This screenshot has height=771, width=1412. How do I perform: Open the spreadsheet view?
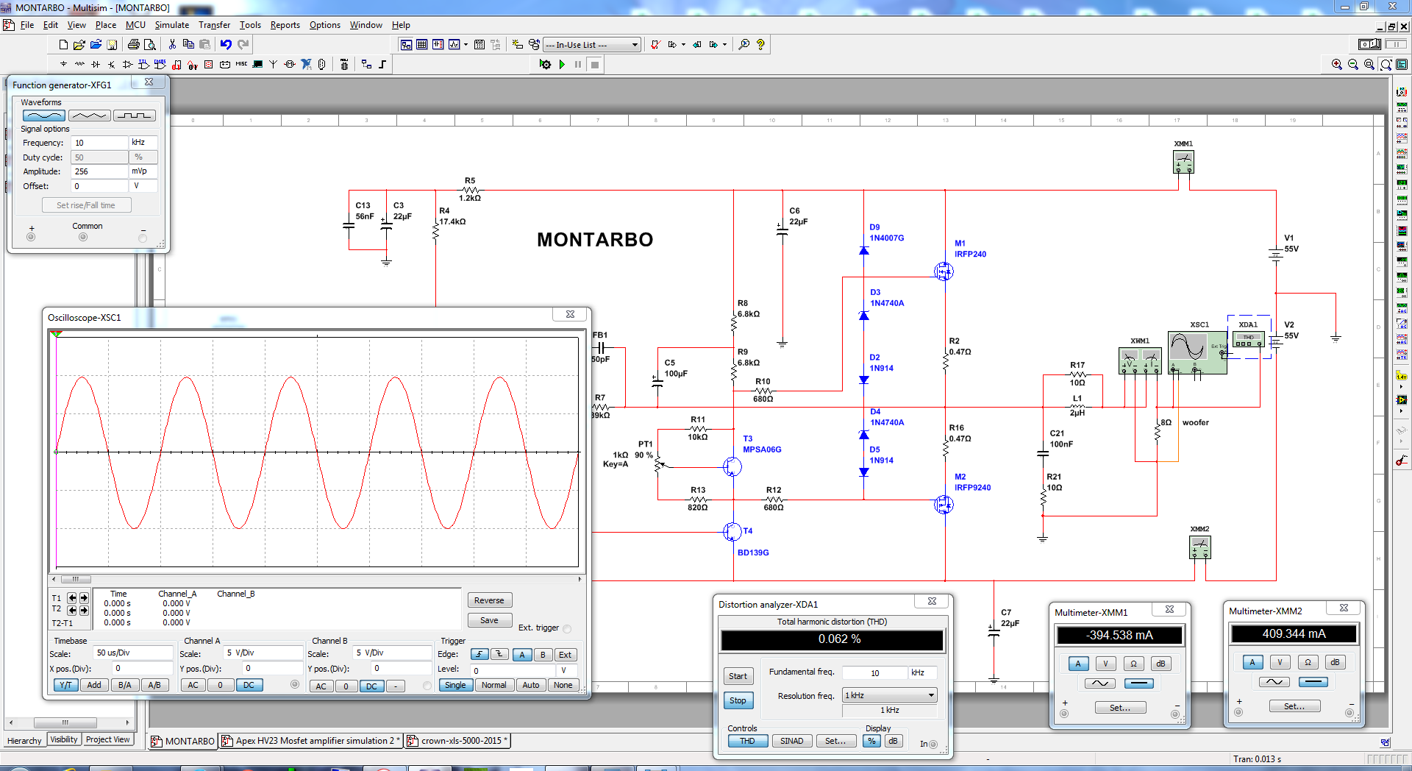pyautogui.click(x=422, y=45)
